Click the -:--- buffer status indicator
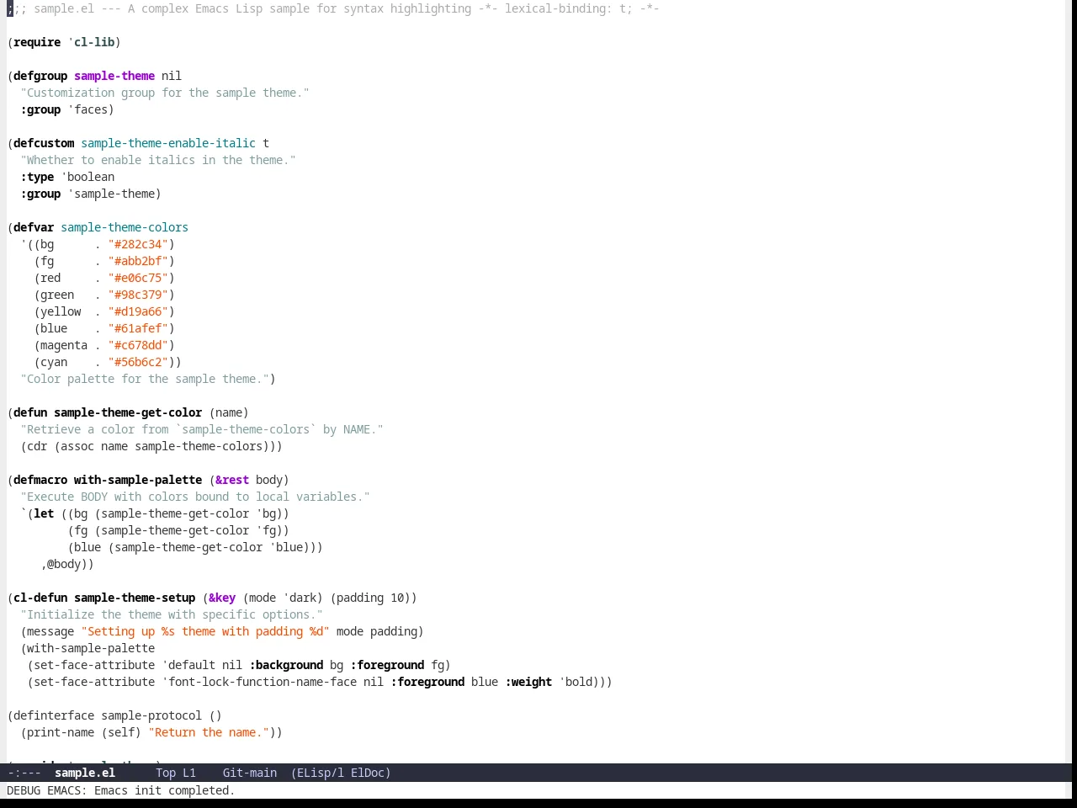 (24, 773)
